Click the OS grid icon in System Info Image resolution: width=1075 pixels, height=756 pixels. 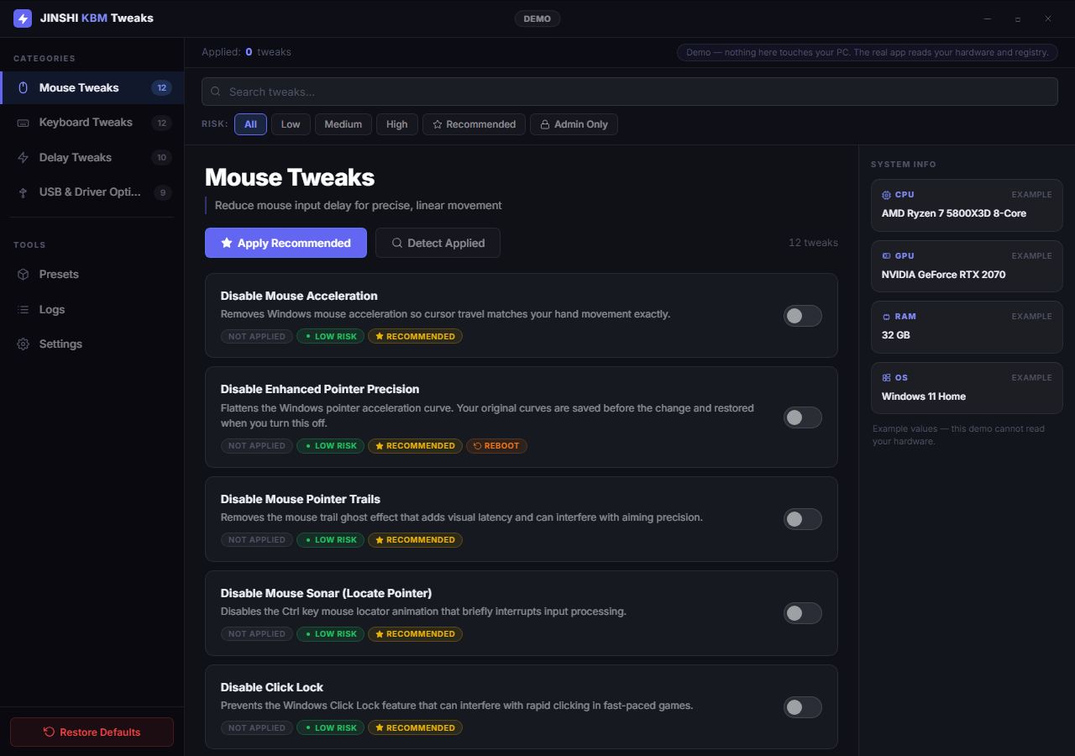886,378
